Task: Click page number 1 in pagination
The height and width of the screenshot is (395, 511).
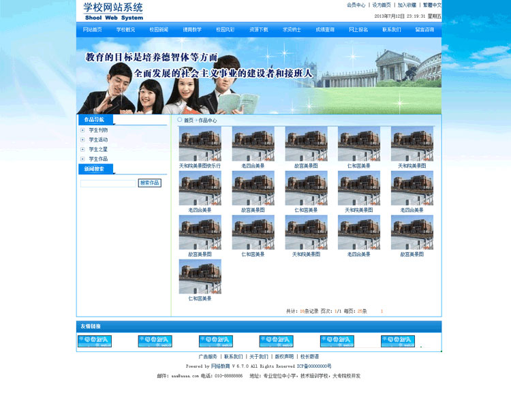Action: pos(382,311)
